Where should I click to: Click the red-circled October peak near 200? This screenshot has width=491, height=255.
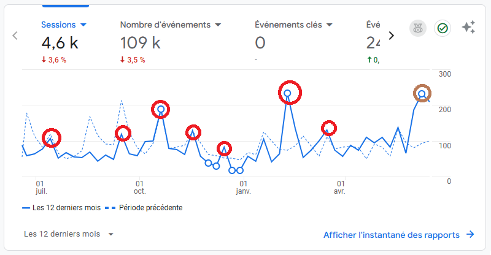coord(160,109)
